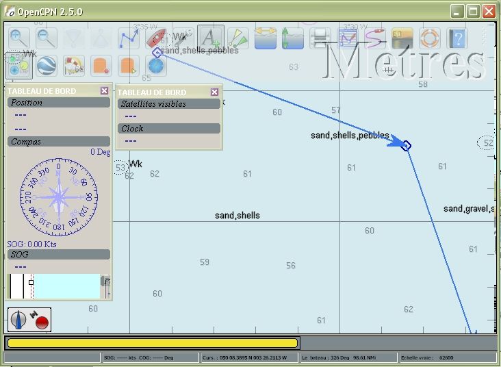The width and height of the screenshot is (501, 367).
Task: Toggle Auto Follow with the red boat icon
Action: [x=156, y=38]
